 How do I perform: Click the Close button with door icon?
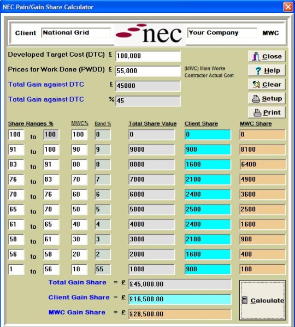(267, 56)
